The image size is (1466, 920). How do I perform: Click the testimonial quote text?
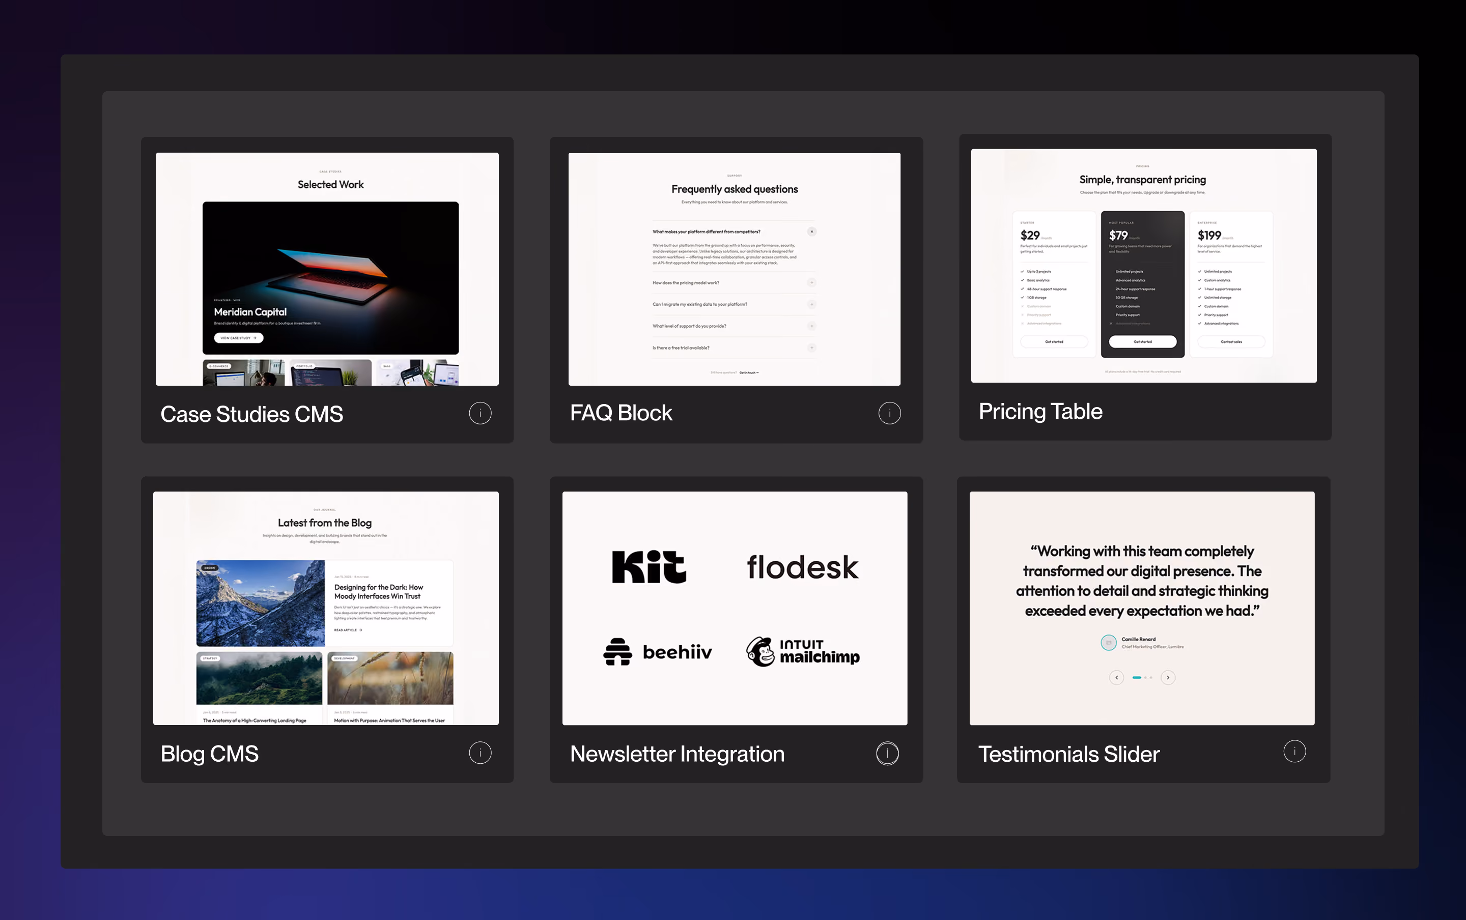click(x=1142, y=581)
